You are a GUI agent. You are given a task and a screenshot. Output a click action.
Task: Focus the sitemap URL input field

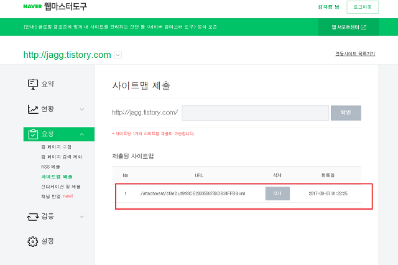tap(256, 113)
